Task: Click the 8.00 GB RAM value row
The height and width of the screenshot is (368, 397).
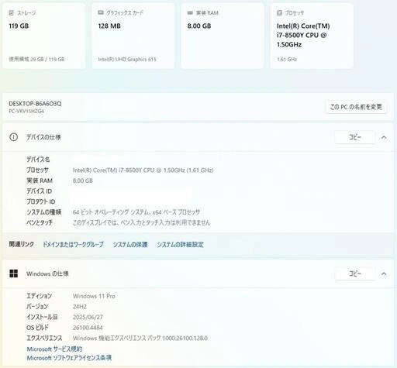Action: (83, 181)
